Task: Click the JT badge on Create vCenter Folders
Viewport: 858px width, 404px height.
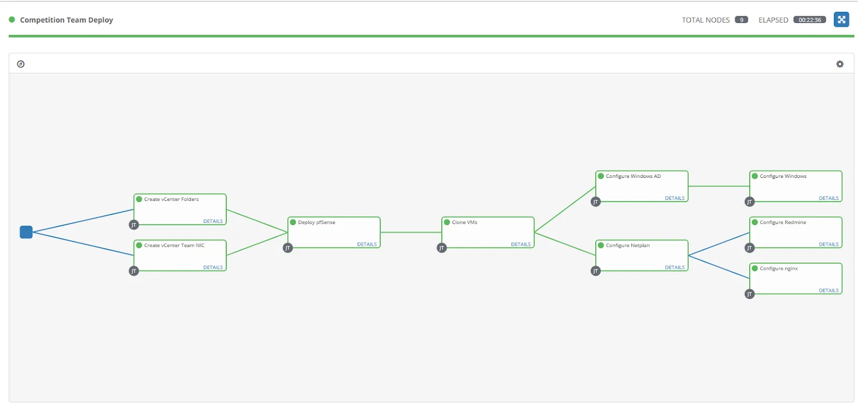Action: pos(134,225)
